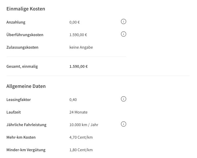
Task: Open info icon next to Anzahlung
Action: [x=123, y=21]
